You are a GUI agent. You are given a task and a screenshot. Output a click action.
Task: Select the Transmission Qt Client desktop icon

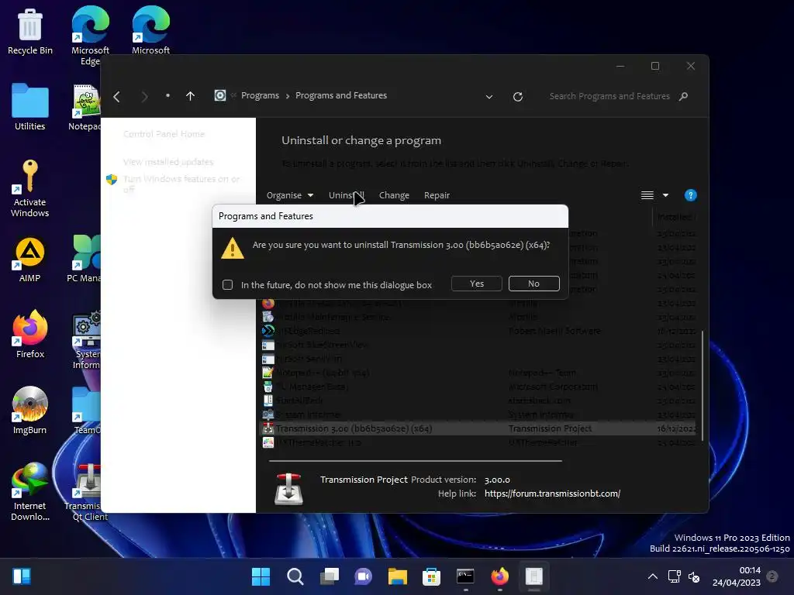(87, 492)
